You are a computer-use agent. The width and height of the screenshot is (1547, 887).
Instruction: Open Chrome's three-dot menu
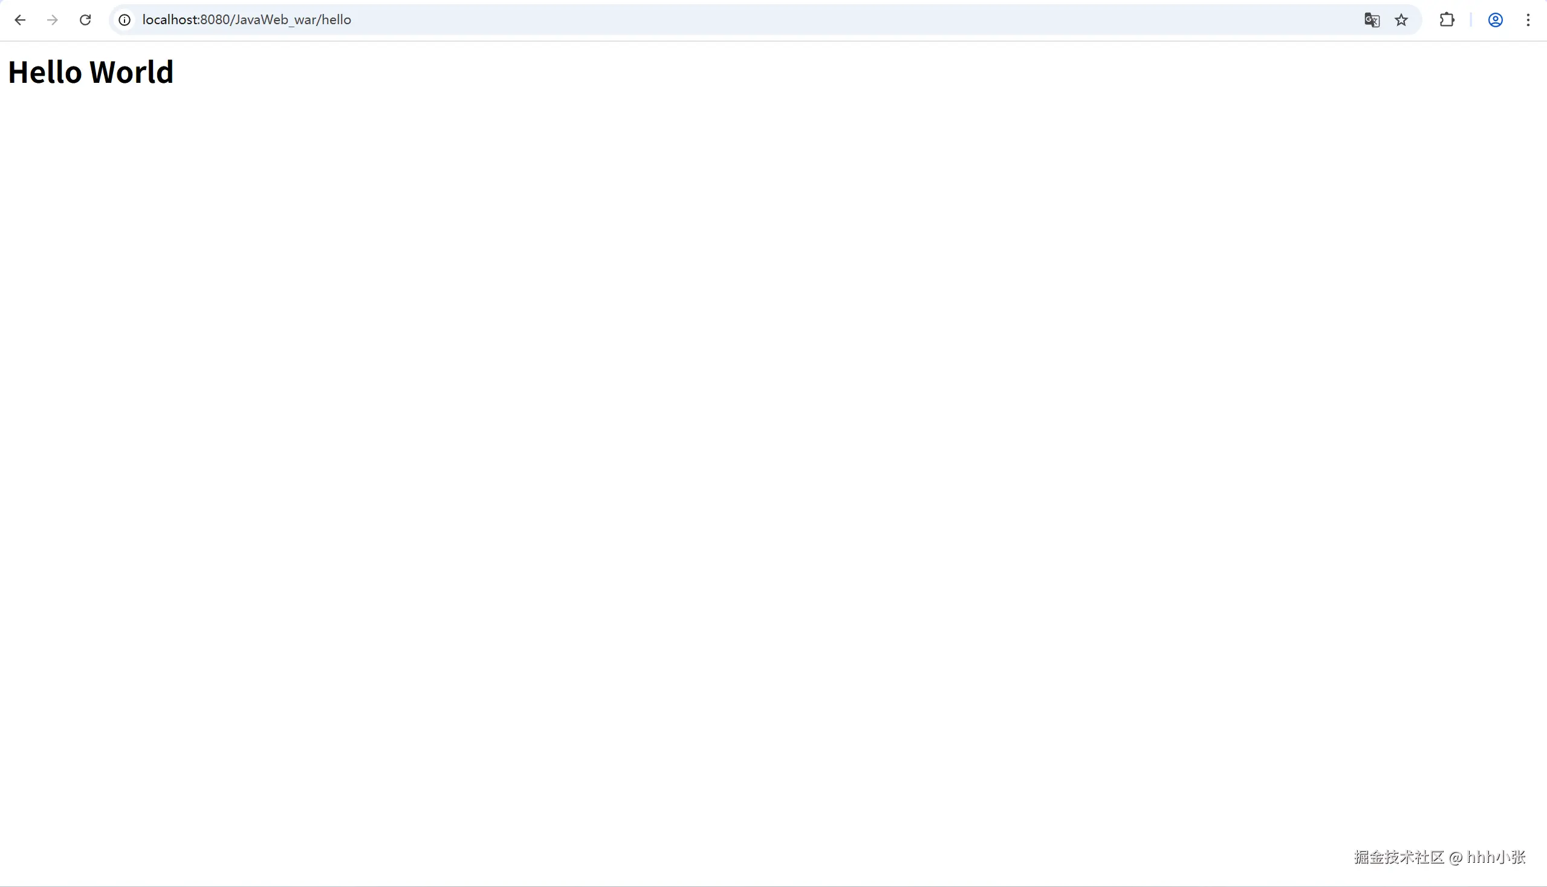(x=1528, y=20)
